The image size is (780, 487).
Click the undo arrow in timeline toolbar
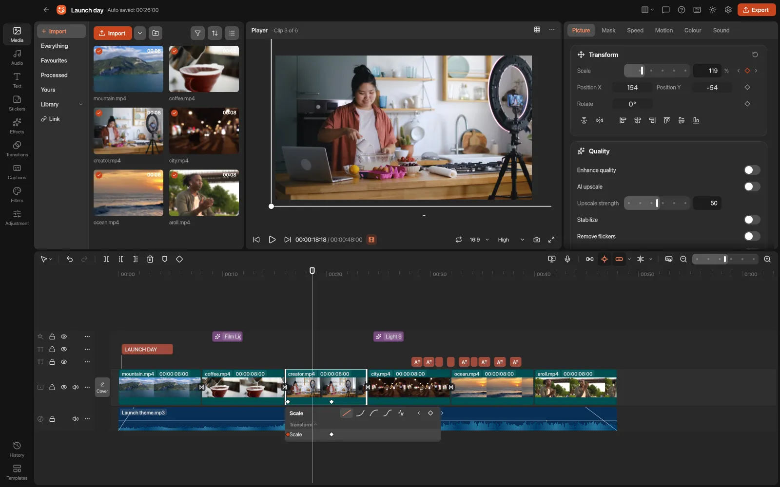[x=70, y=259]
